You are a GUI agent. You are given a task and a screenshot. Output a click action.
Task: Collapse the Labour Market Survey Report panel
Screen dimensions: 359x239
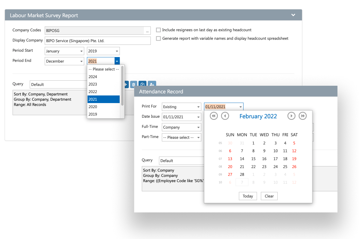coord(293,15)
